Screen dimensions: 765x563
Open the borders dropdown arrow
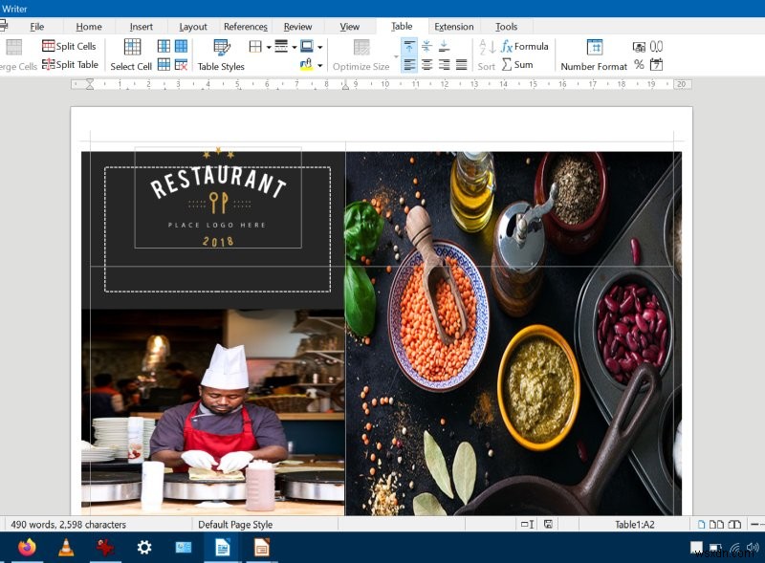click(x=269, y=46)
